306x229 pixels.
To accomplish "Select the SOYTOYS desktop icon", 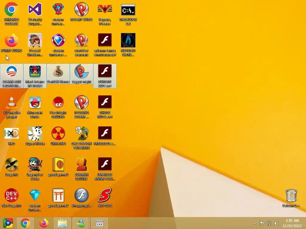I will coord(105,198).
